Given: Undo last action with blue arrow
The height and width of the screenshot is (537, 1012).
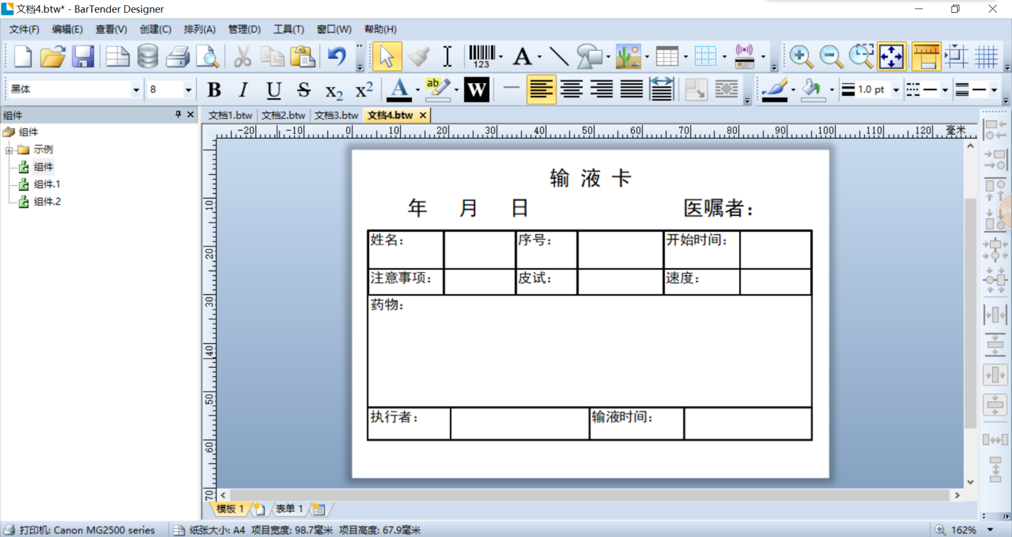Looking at the screenshot, I should point(337,56).
